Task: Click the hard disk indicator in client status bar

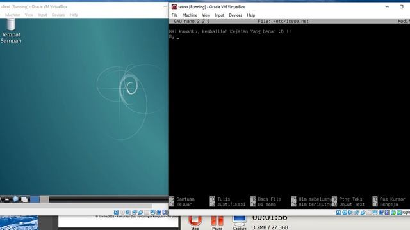Action: 116,212
